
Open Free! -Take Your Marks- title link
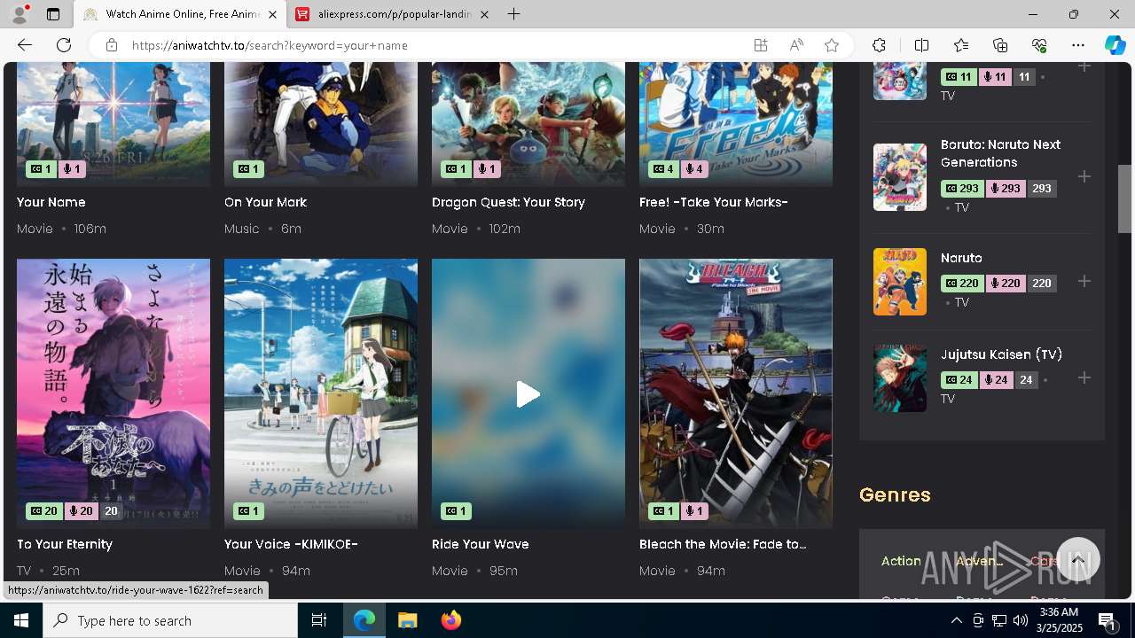[714, 202]
